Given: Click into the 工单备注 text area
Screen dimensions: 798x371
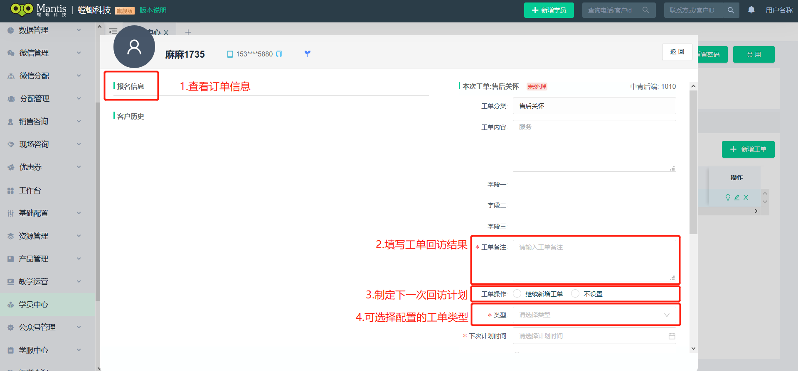Looking at the screenshot, I should pos(594,261).
